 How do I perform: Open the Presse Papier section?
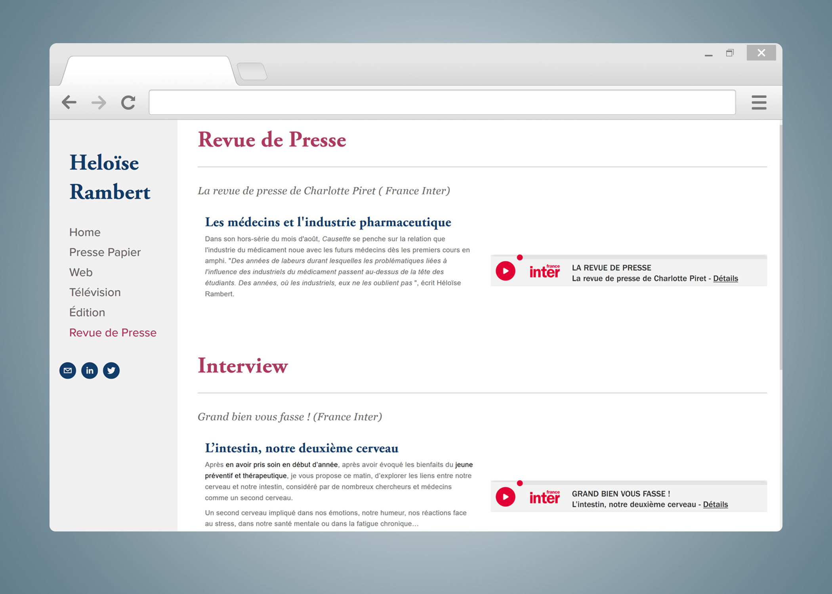click(105, 252)
